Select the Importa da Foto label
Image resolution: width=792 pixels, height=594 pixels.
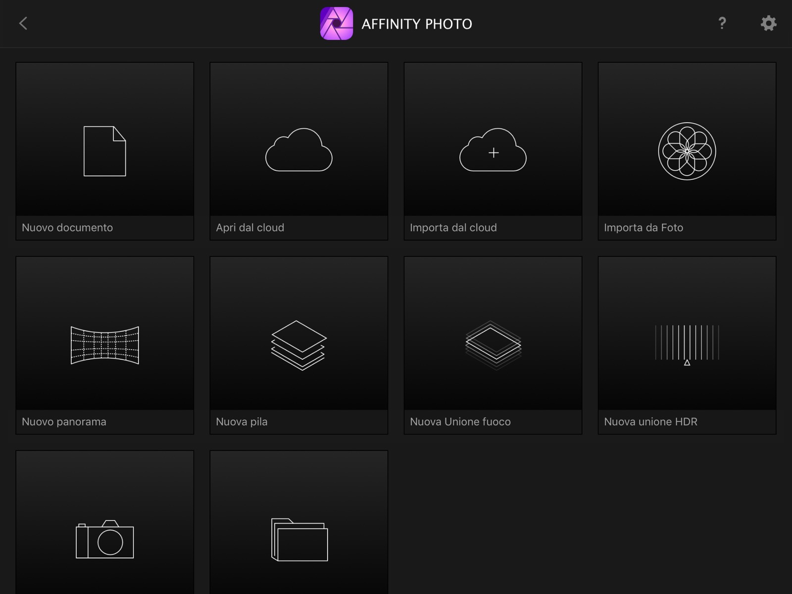click(x=643, y=228)
